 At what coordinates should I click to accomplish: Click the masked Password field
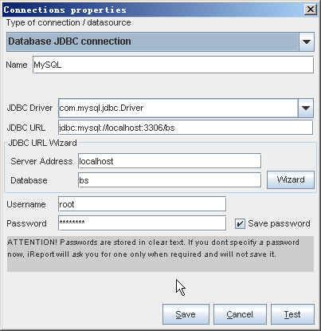142,223
